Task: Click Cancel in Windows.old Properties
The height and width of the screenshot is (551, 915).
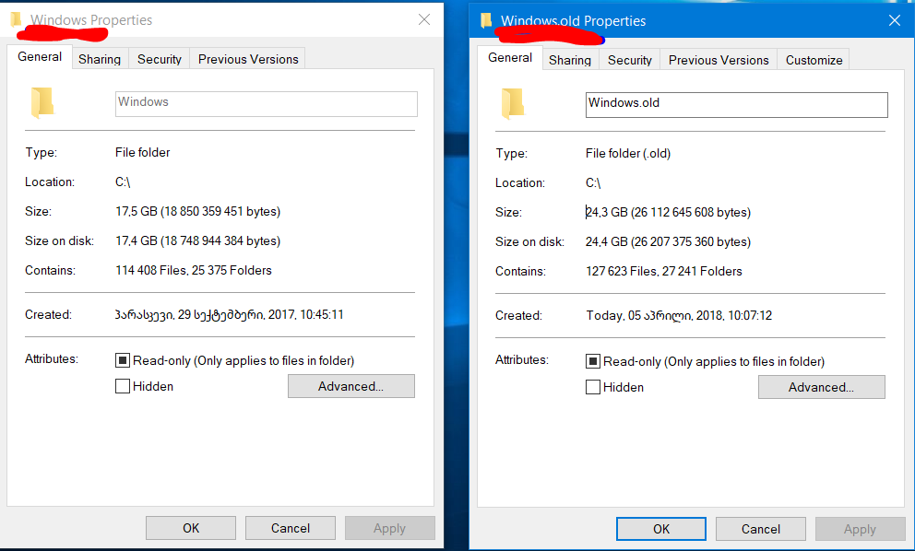Action: (x=761, y=529)
